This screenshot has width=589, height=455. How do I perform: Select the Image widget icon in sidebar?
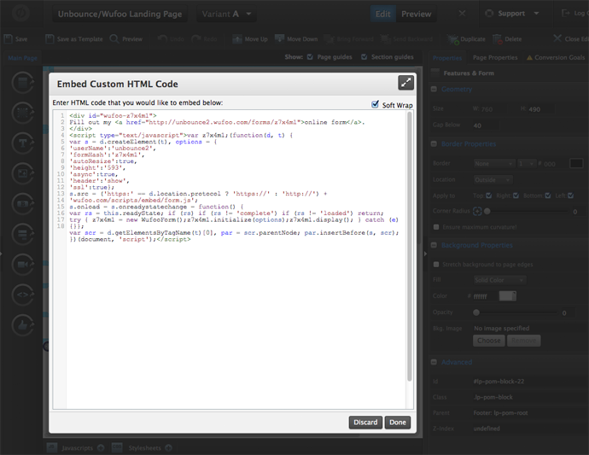click(x=22, y=173)
